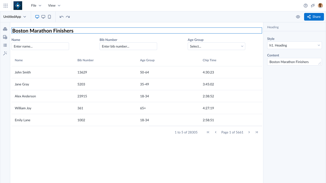326x183 pixels.
Task: Select the Boston Marathon Finishers heading
Action: (x=137, y=30)
